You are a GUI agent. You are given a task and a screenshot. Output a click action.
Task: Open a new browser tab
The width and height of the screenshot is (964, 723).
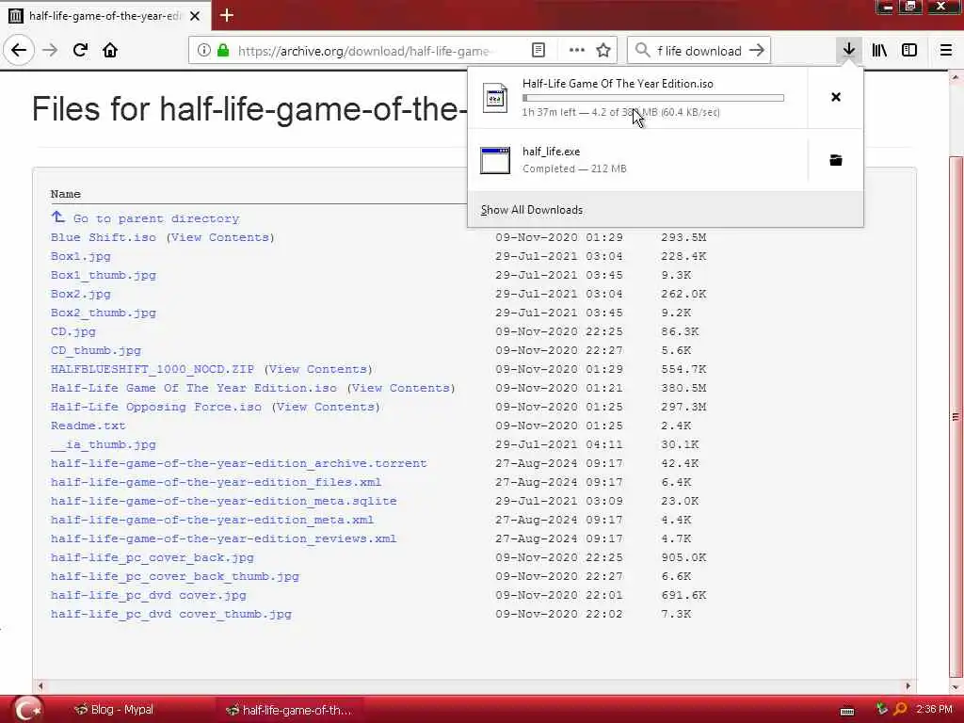pos(226,15)
